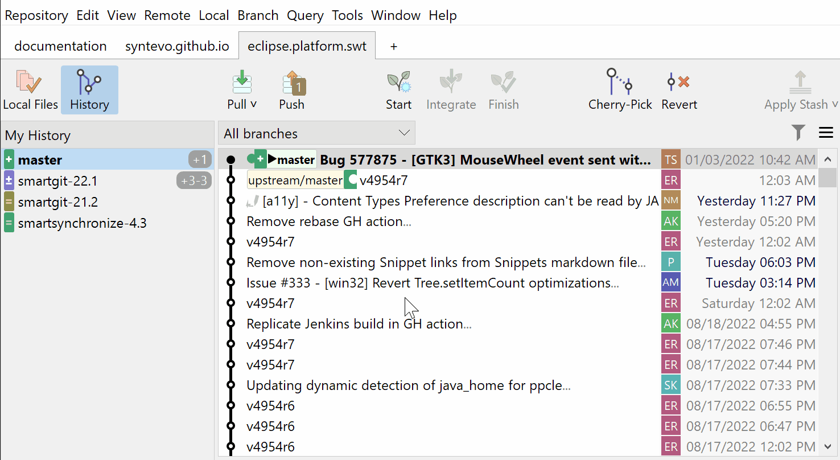Click the smartgit-21.2 branch status icon
840x460 pixels.
pyautogui.click(x=9, y=202)
